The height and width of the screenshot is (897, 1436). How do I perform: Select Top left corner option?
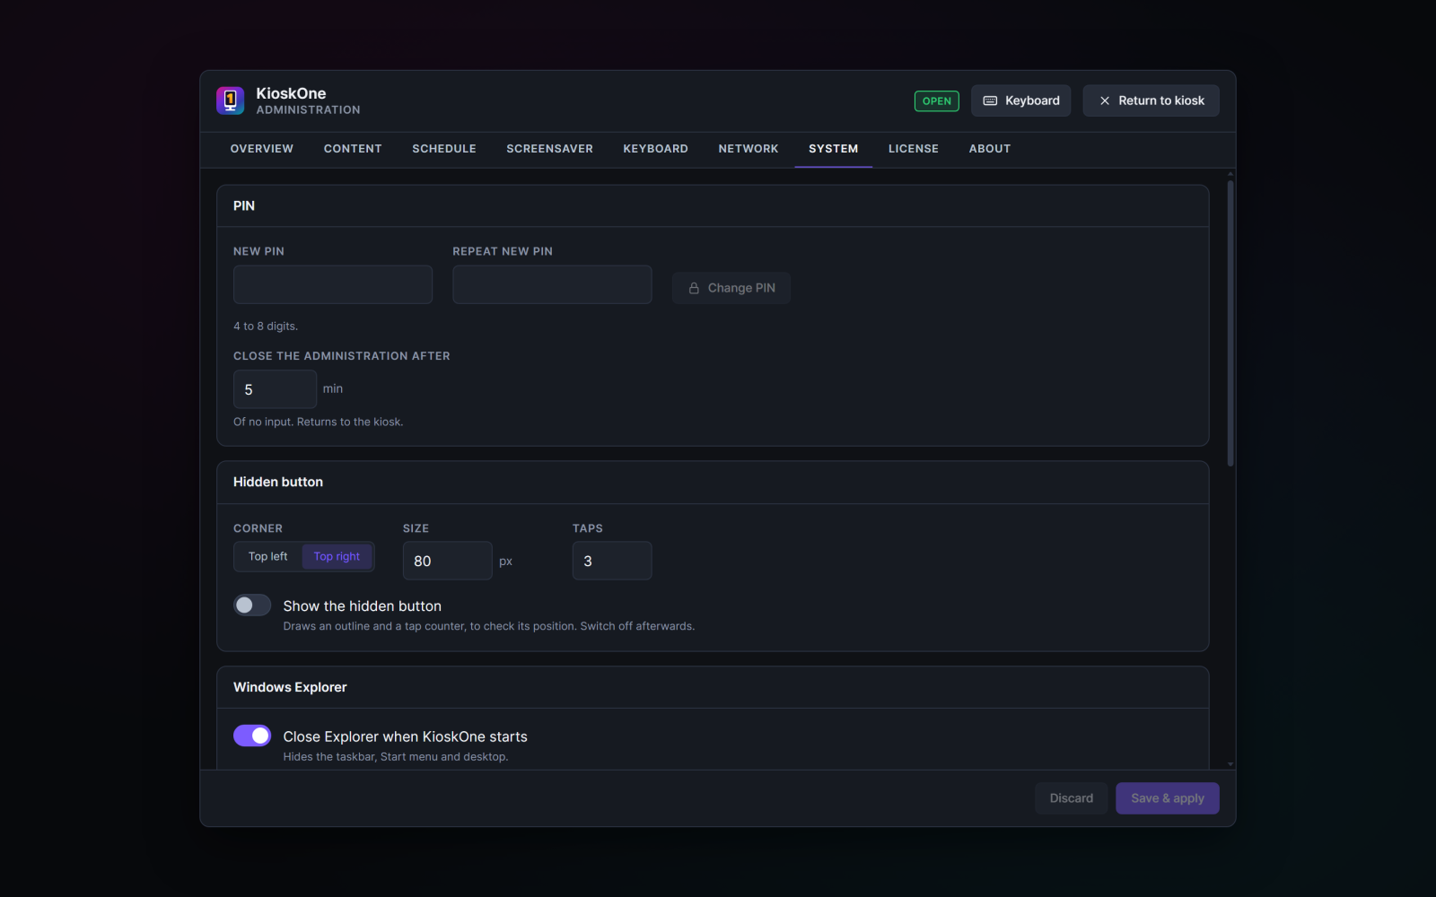pos(268,557)
